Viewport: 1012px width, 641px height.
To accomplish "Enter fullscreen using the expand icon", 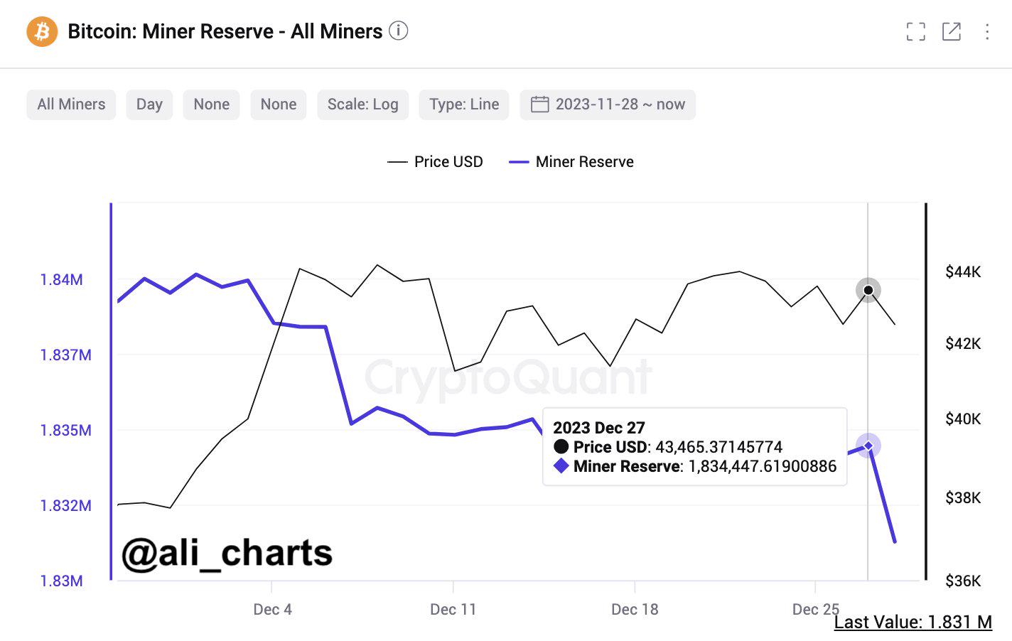I will pos(916,31).
